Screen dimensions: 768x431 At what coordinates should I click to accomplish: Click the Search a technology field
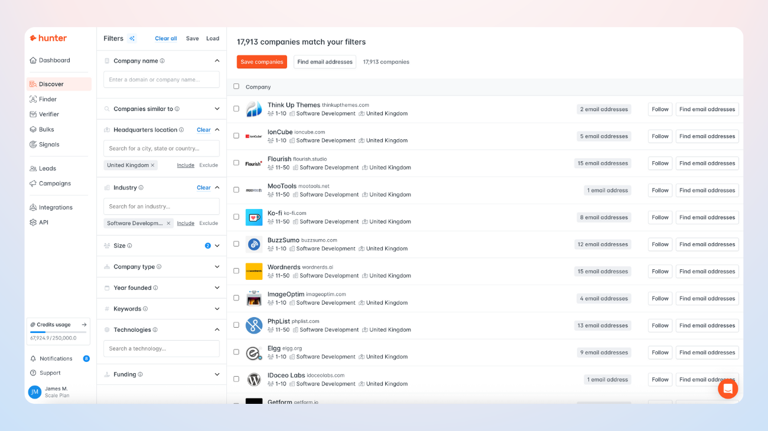pyautogui.click(x=161, y=349)
